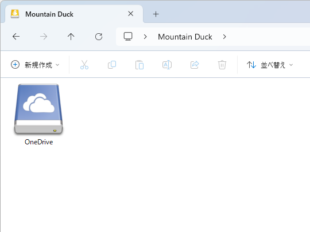Expand chevron after Mountain Duck breadcrumb
Screen dimensions: 310x232
click(224, 37)
